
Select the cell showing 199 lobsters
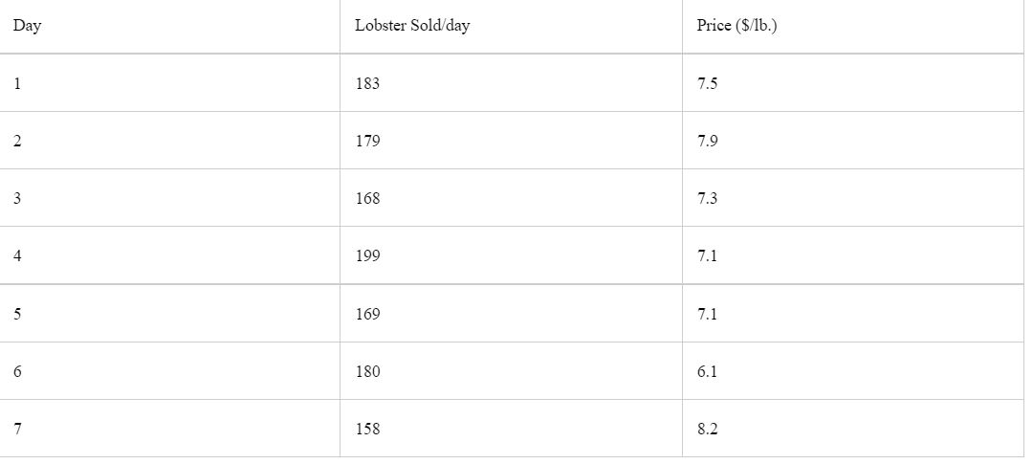[x=511, y=255]
